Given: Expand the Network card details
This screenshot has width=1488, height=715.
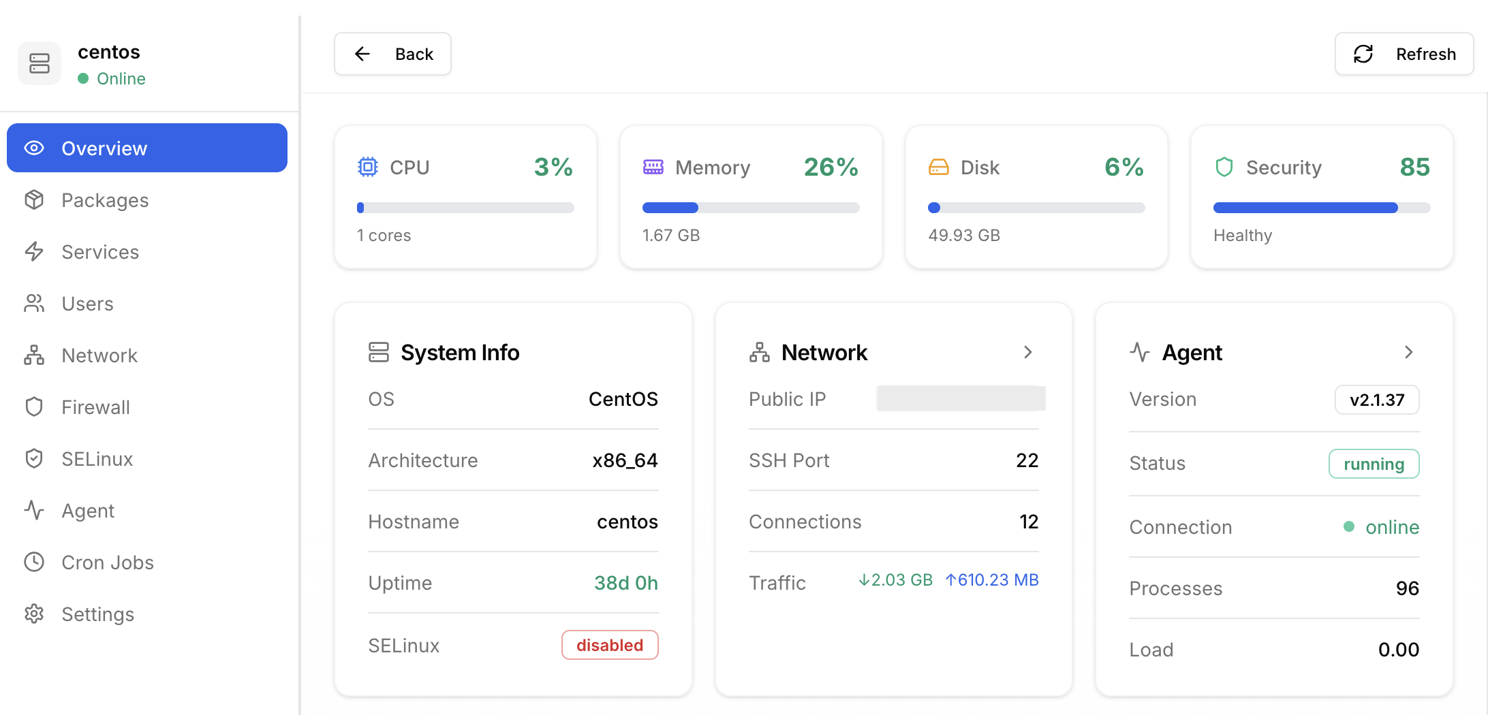Looking at the screenshot, I should [1027, 352].
